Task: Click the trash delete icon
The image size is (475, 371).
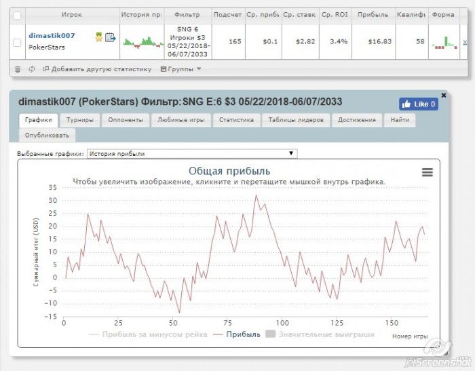Action: pos(18,69)
